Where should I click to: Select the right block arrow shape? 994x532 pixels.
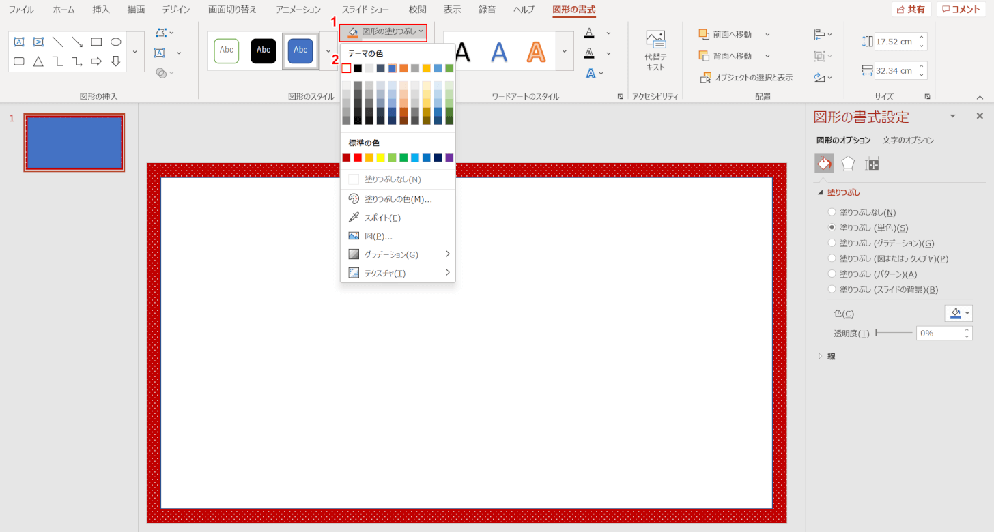tap(96, 61)
